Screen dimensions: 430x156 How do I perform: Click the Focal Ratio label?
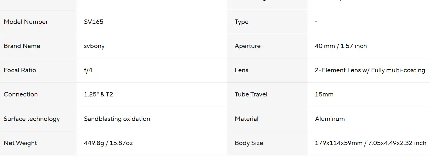click(20, 70)
